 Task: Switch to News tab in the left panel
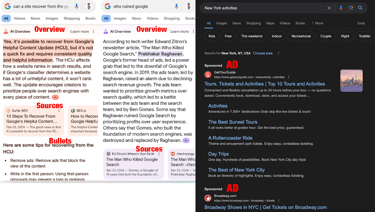35,18
